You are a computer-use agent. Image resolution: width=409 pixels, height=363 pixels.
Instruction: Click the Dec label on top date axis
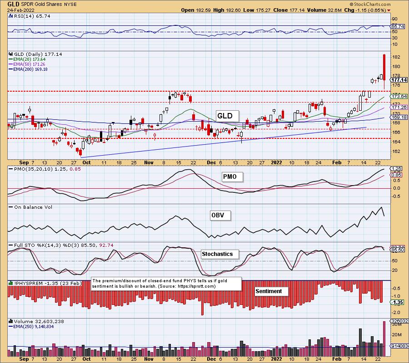(x=211, y=162)
